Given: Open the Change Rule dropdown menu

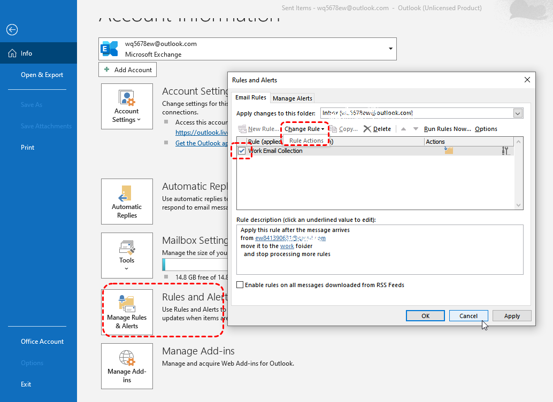Looking at the screenshot, I should [x=304, y=129].
